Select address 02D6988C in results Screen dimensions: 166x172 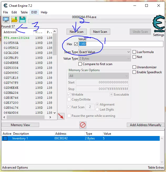(x=27, y=73)
